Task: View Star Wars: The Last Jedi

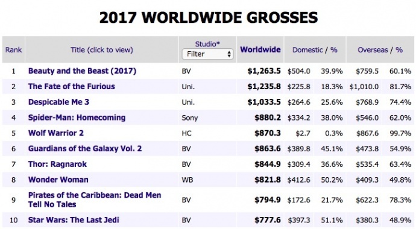Action: click(x=74, y=220)
